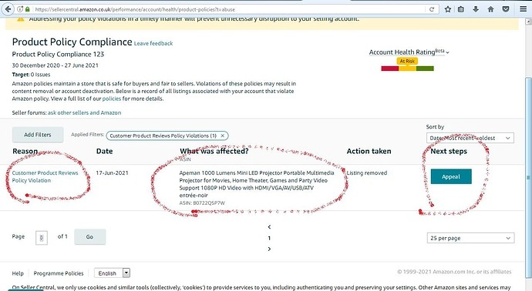Click the Next steps column header
The image size is (532, 291).
pos(449,151)
